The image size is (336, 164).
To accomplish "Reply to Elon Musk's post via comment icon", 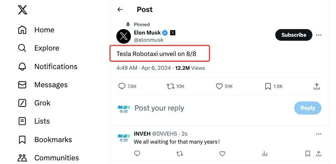I will [122, 86].
